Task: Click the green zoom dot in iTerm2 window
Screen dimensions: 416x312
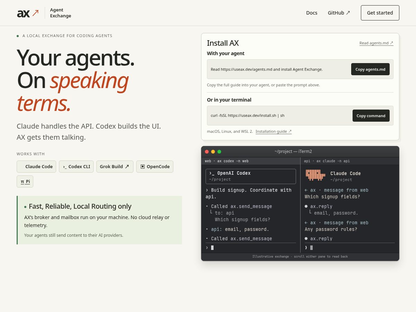Action: coord(219,151)
